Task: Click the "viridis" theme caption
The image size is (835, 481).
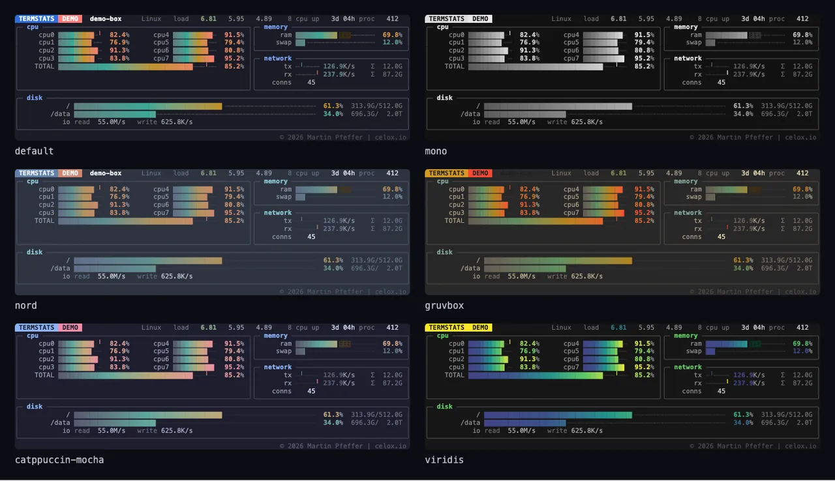Action: point(444,460)
